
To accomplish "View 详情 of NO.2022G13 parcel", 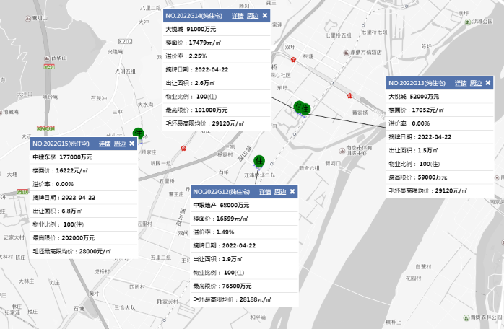I will click(460, 84).
